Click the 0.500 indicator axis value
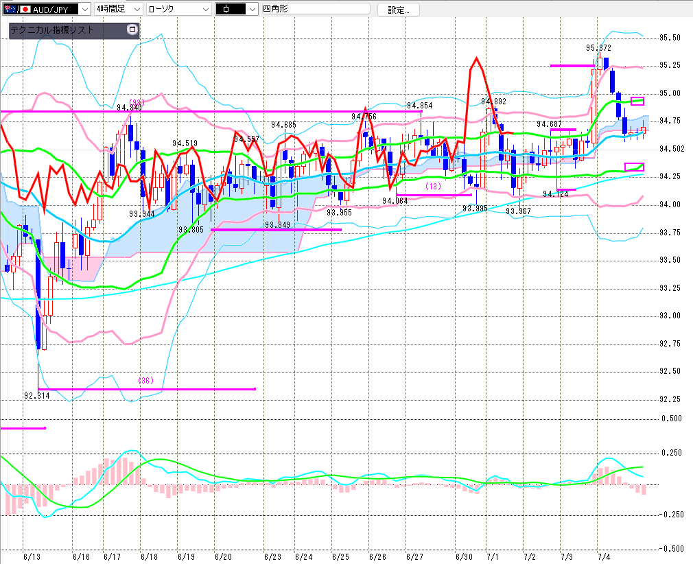Screen dimensions: 693x564 [x=672, y=419]
